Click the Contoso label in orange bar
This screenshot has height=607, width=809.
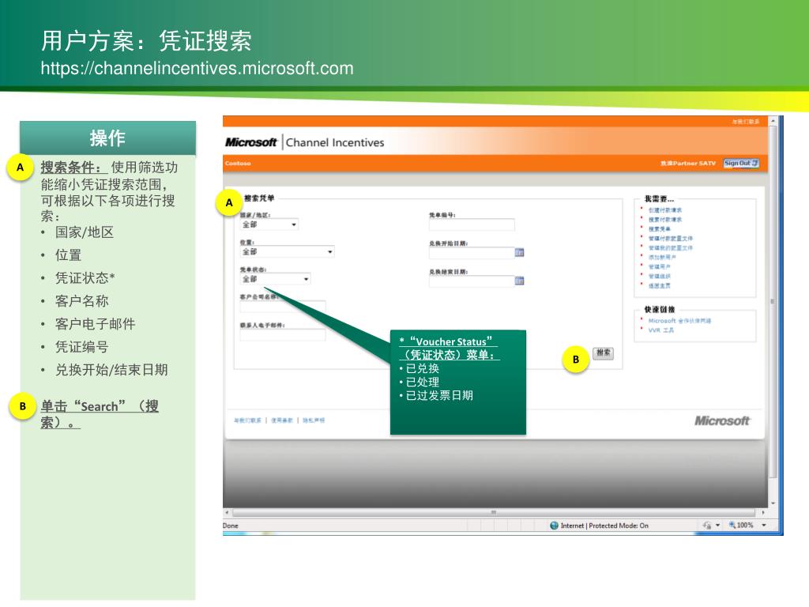tap(238, 163)
